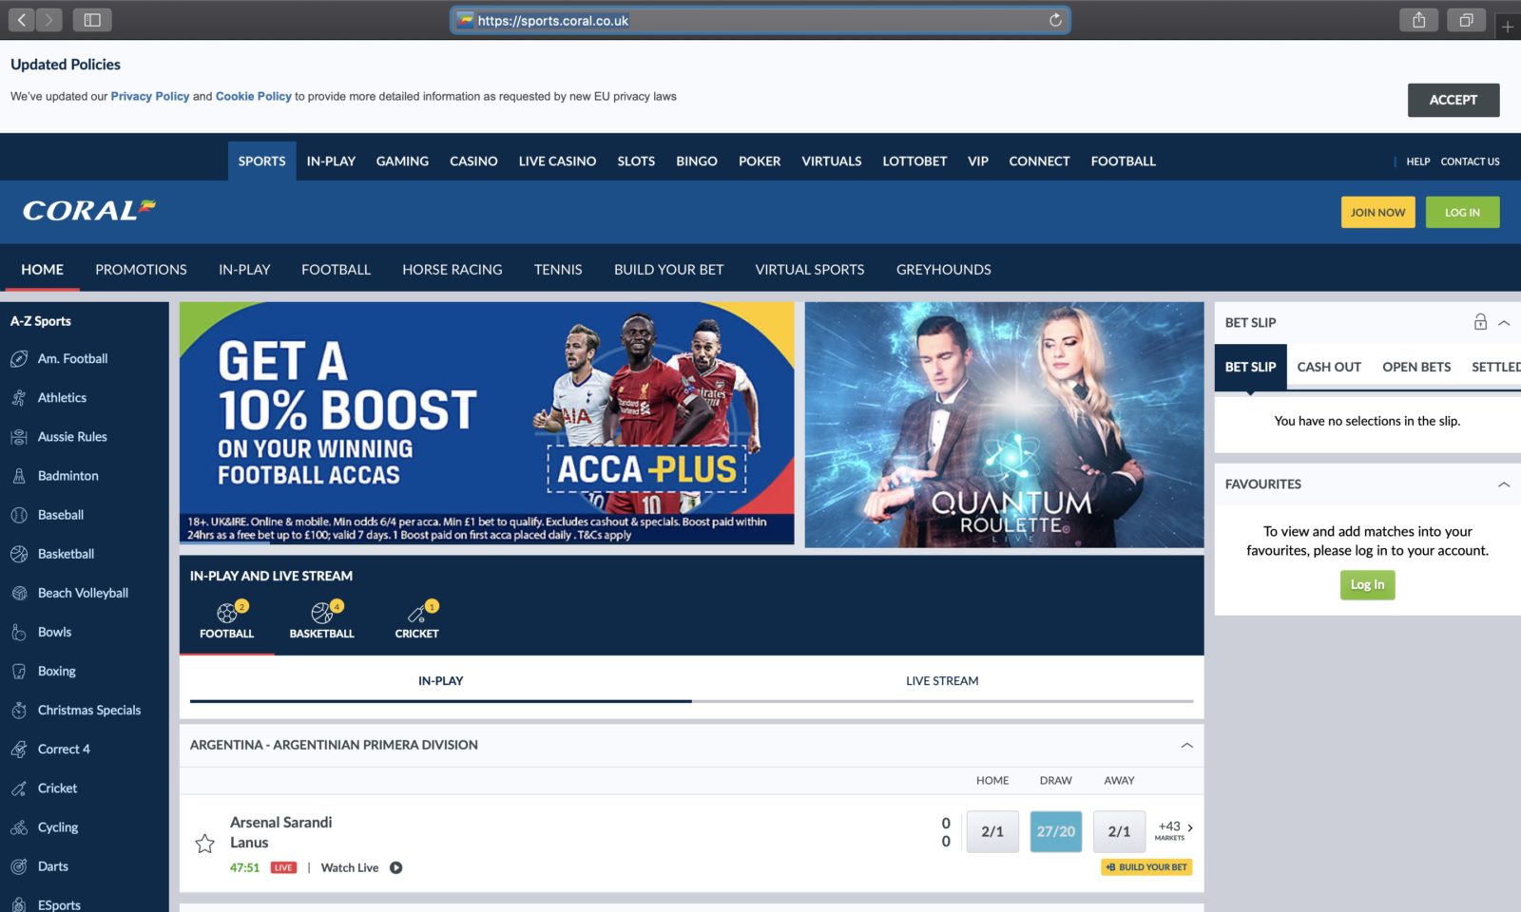Viewport: 1521px width, 912px height.
Task: Open the Athletics sports section
Action: tap(19, 397)
